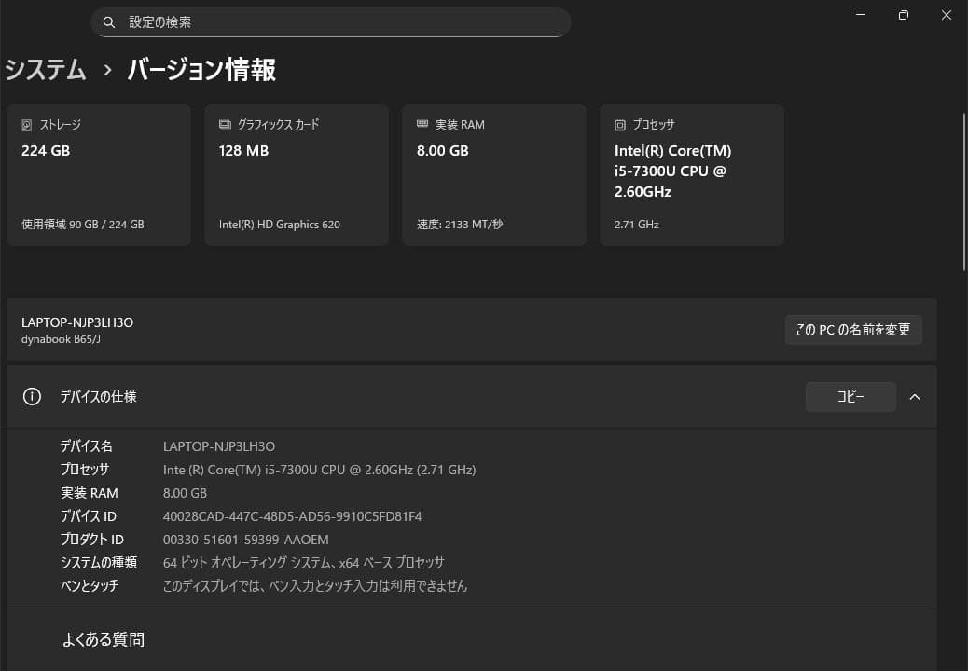
Task: Click the ストレージ card icon
Action: point(26,124)
